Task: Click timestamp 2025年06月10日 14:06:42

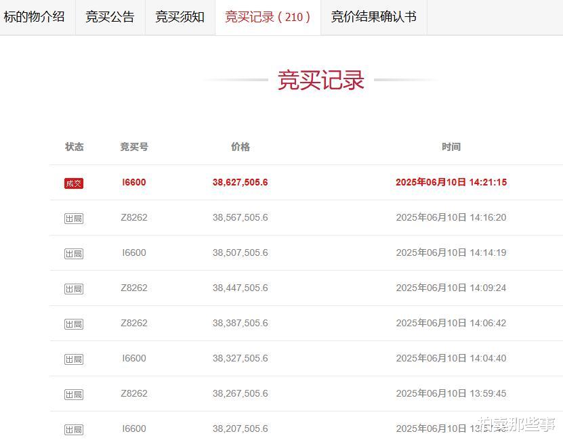Action: point(451,323)
